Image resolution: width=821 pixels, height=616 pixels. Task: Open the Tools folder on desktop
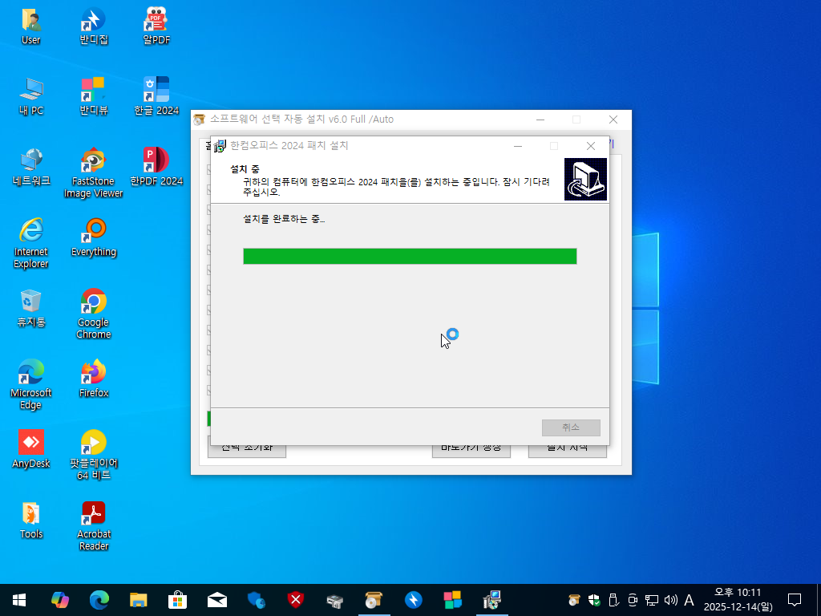pos(31,520)
